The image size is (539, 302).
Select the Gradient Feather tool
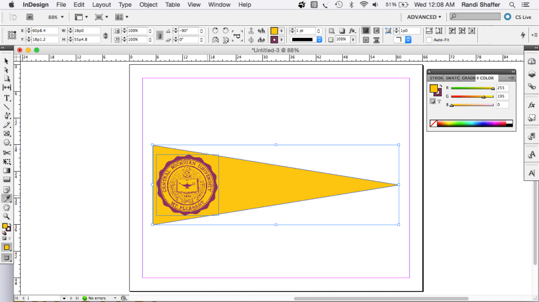[6, 179]
